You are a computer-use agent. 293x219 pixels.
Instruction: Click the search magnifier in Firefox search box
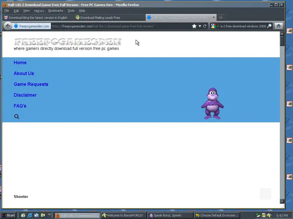tap(269, 26)
